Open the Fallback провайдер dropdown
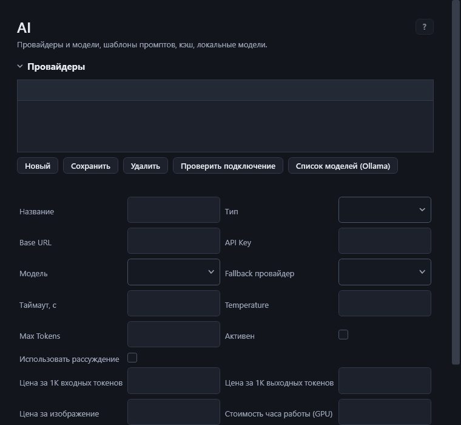Image resolution: width=461 pixels, height=425 pixels. (x=385, y=272)
